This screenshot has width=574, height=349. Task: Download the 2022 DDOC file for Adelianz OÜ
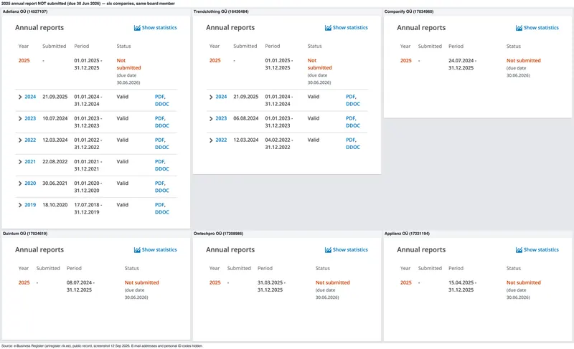tap(162, 148)
